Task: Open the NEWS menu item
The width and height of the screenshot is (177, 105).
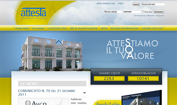Action: click(104, 28)
